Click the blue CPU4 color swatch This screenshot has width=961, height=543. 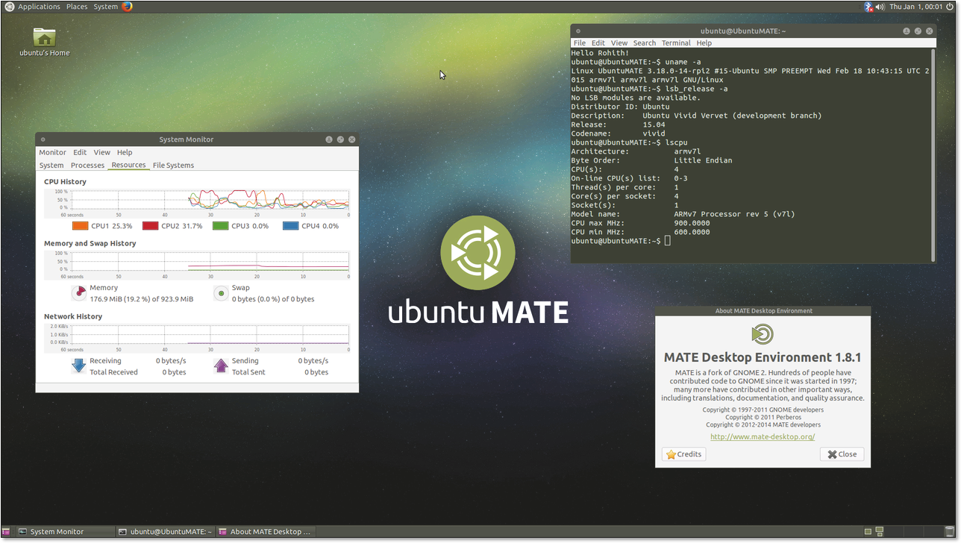[x=291, y=226]
